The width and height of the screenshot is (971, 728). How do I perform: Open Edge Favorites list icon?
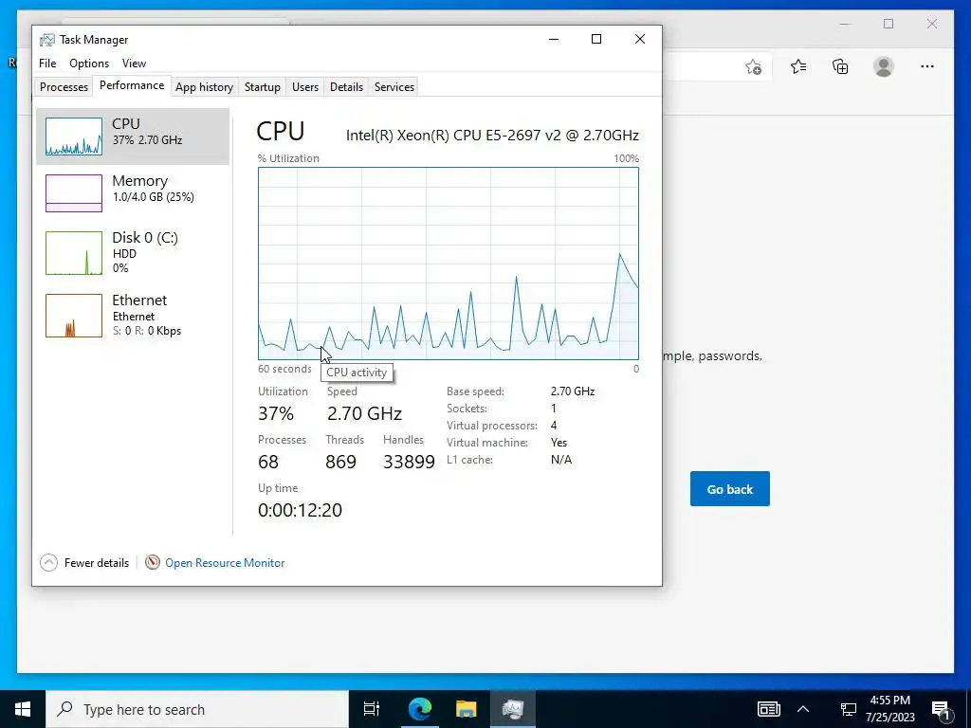[x=798, y=66]
